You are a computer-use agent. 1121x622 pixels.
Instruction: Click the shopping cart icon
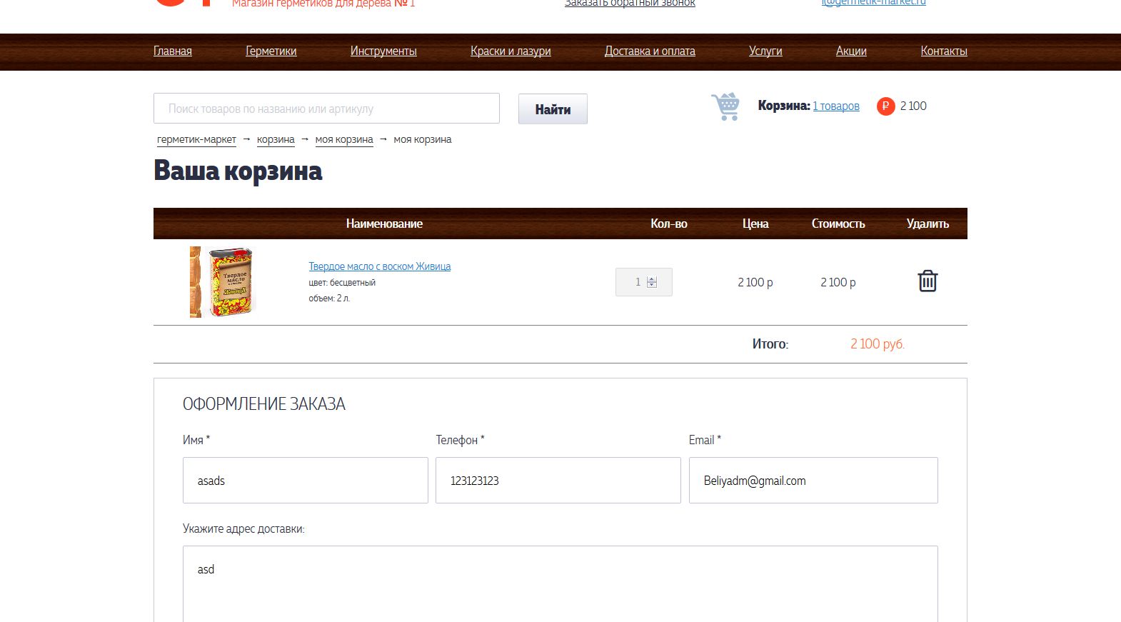725,106
